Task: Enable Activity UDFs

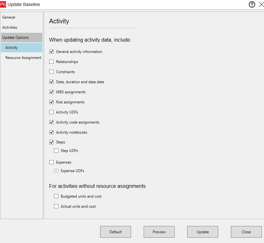Action: [51, 112]
